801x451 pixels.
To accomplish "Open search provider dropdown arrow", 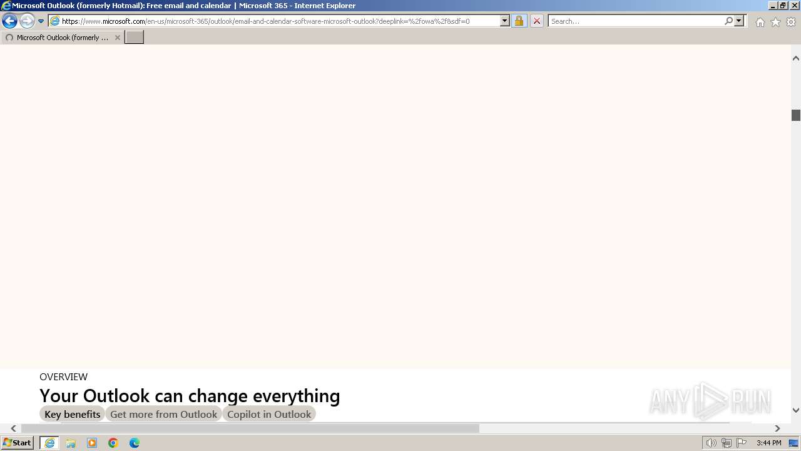I will pos(739,21).
